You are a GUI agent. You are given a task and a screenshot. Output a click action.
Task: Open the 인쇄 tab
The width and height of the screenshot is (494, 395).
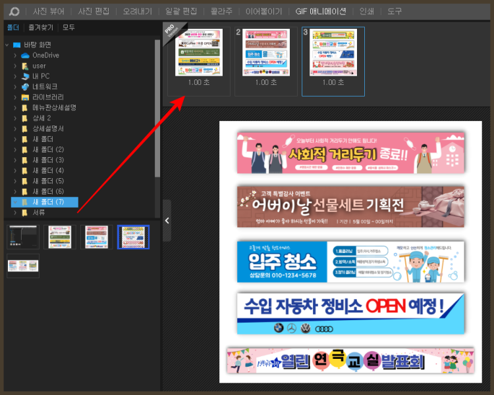tap(367, 12)
